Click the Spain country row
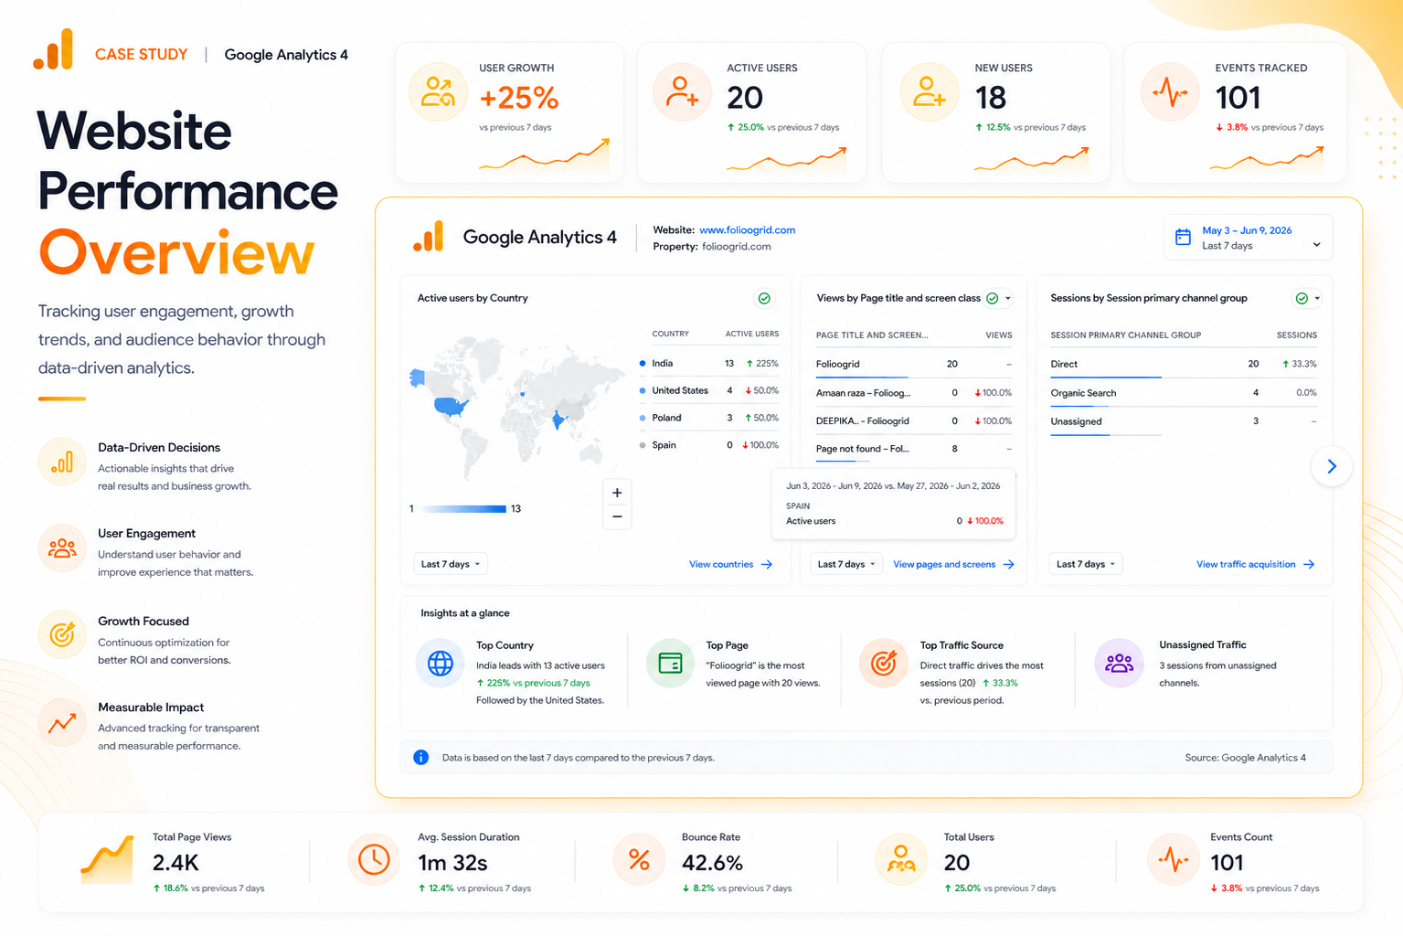 pos(709,445)
